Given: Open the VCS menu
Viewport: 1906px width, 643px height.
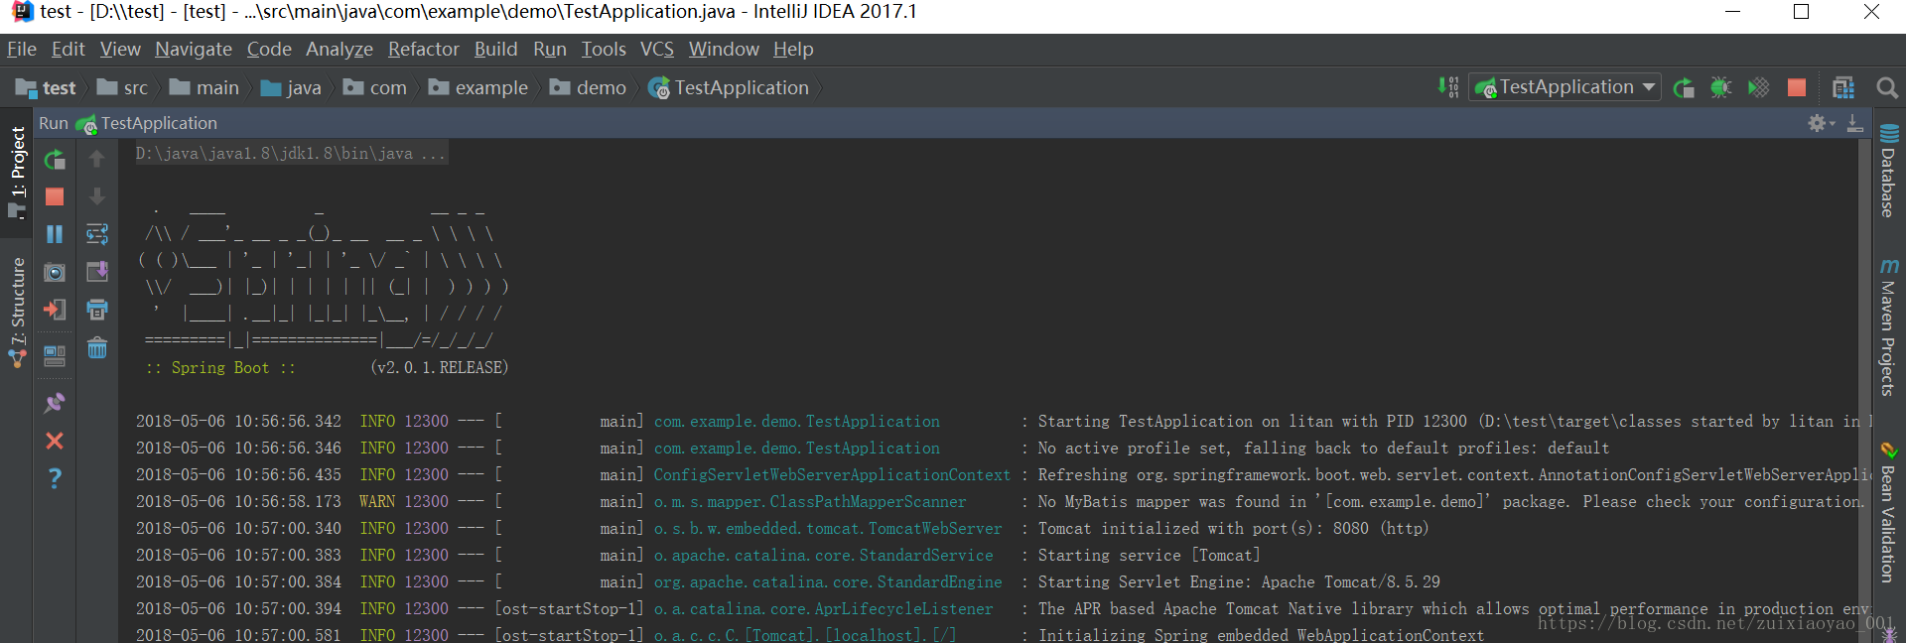Looking at the screenshot, I should coord(657,49).
